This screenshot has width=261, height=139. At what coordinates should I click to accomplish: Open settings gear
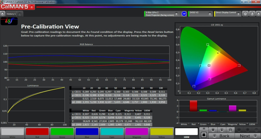[245, 14]
